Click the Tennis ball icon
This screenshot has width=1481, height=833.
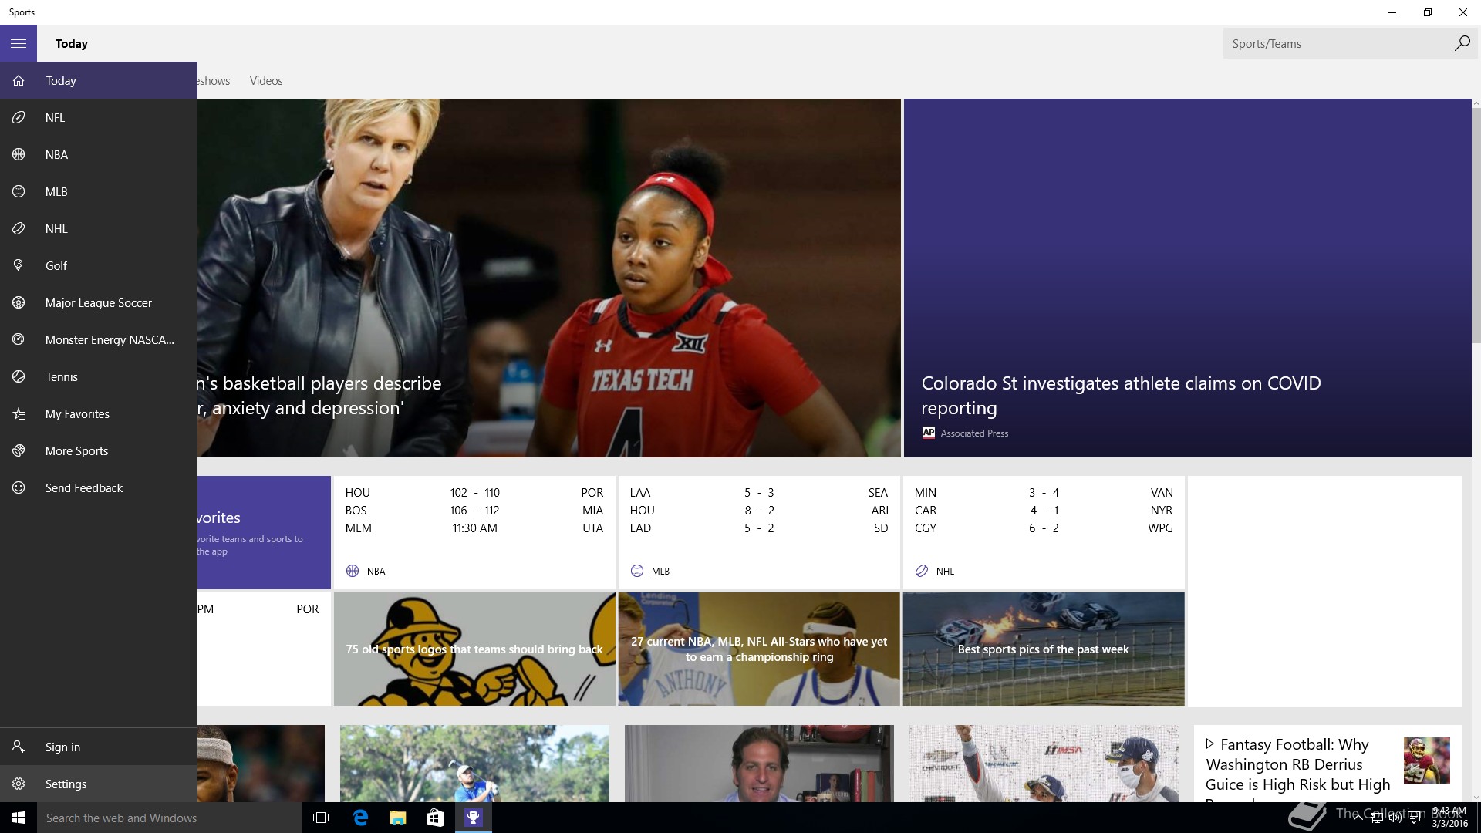(x=19, y=376)
